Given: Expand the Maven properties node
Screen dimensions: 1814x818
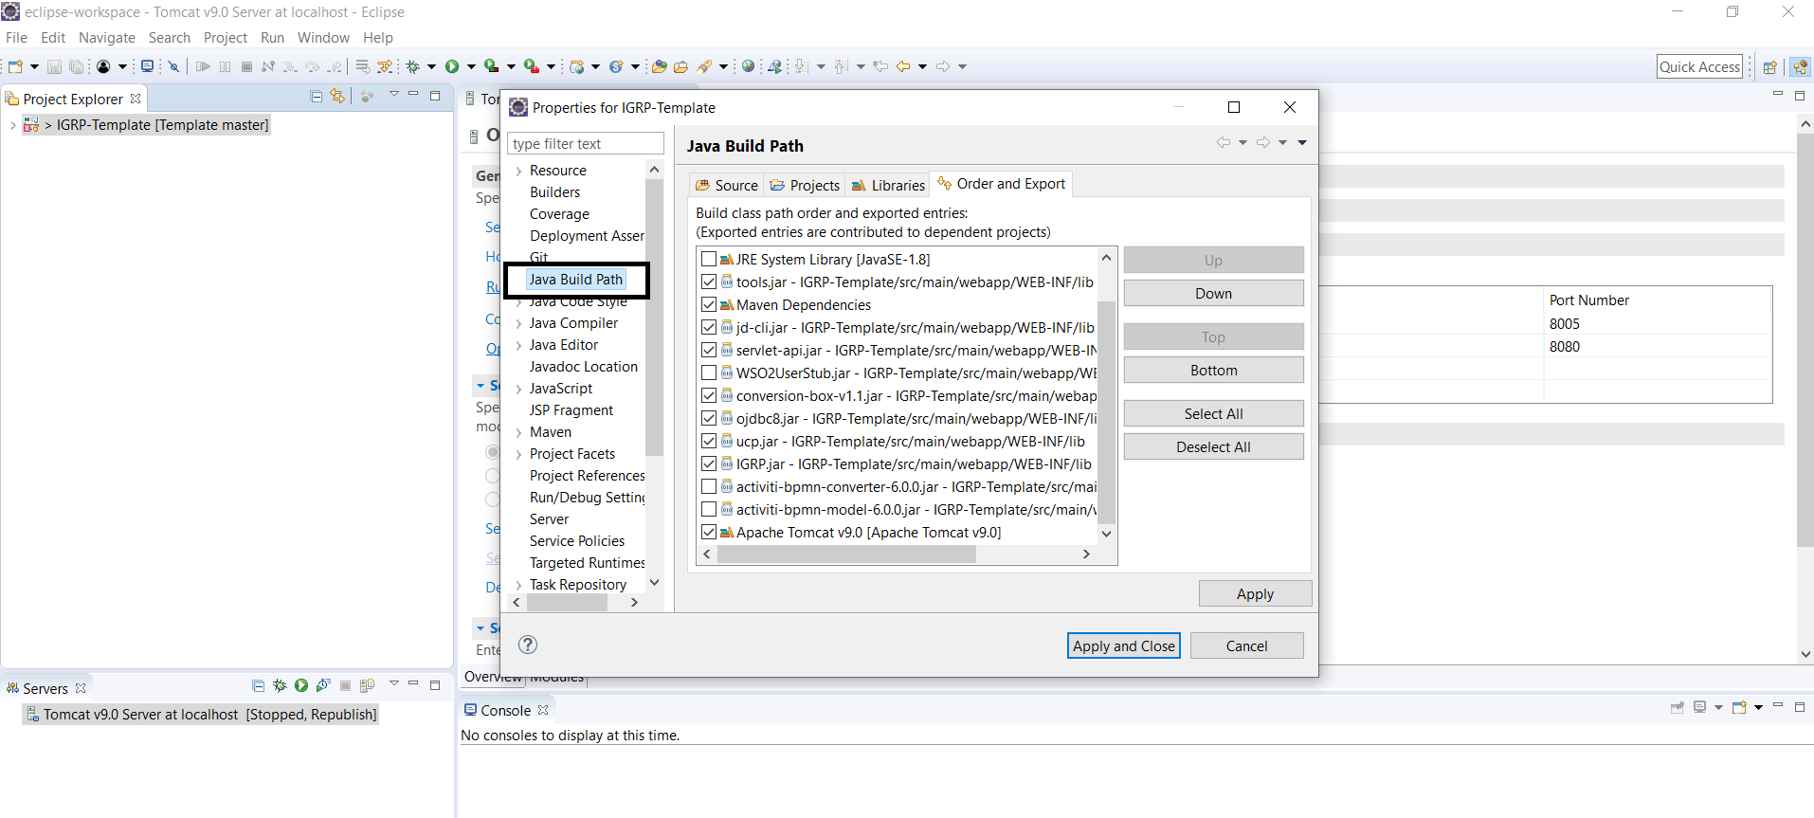Looking at the screenshot, I should [x=518, y=433].
